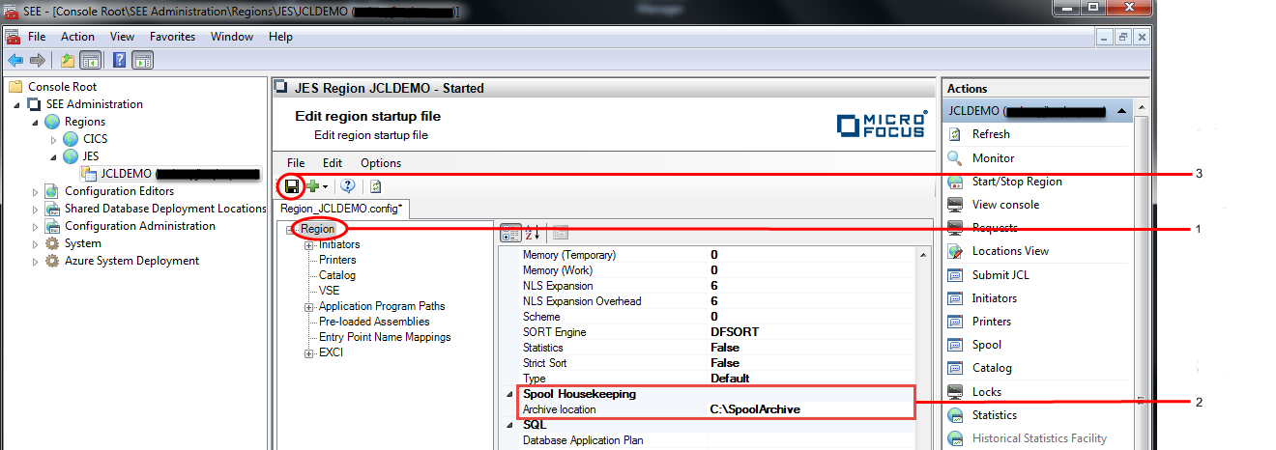Click the Back arrow in MMC toolbar
Screen dimensions: 1276x450
coord(15,60)
